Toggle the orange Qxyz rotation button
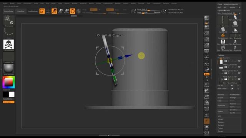246x138 pixels. [x=207, y=74]
